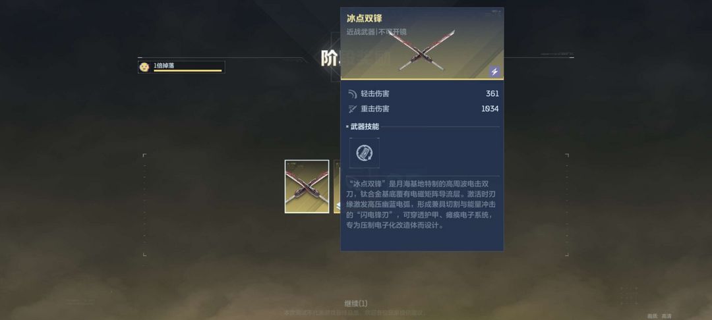
Task: Select the crossed blades reward card thumbnail
Action: pyautogui.click(x=307, y=186)
